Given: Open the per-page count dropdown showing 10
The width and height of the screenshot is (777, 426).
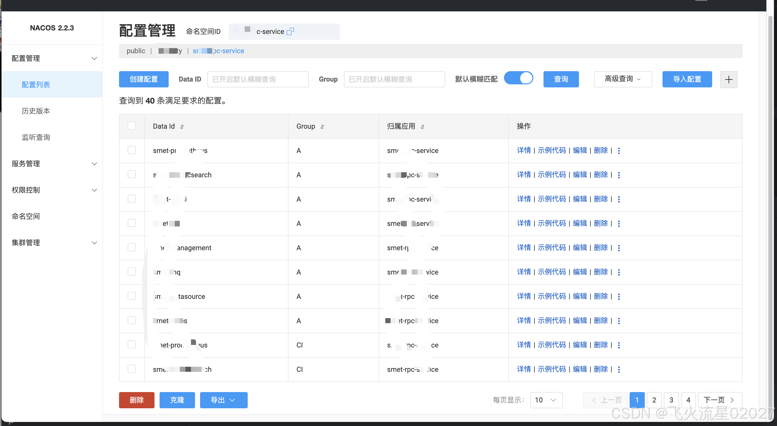Looking at the screenshot, I should [x=546, y=400].
